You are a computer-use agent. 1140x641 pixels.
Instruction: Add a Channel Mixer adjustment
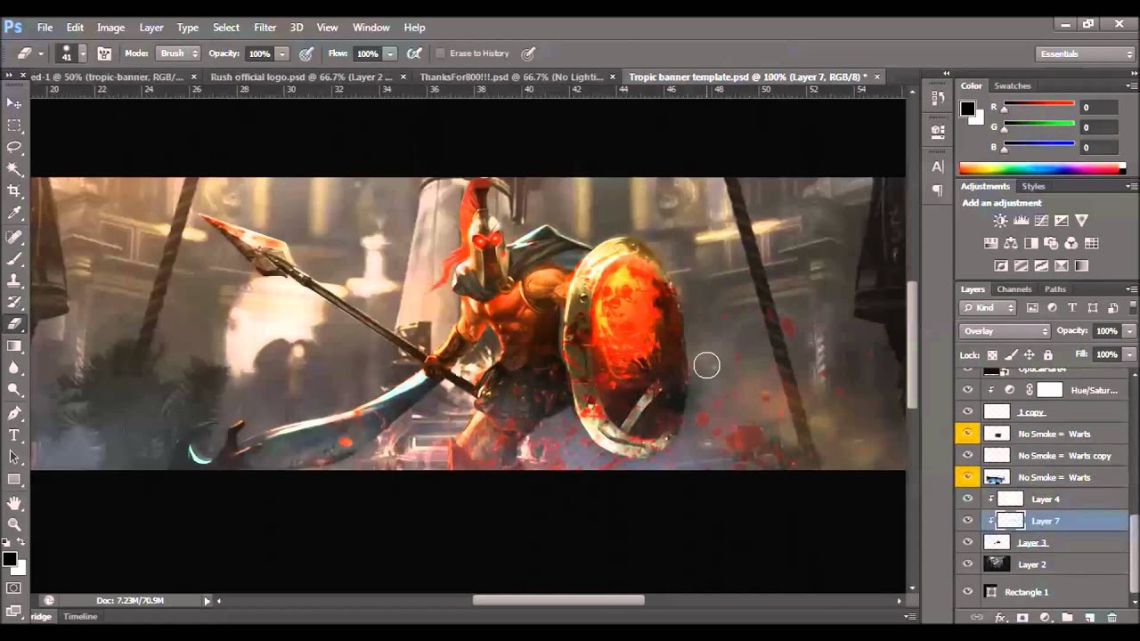tap(1071, 243)
